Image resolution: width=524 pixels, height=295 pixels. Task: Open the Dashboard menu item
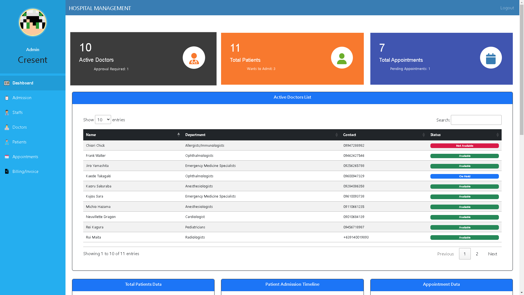click(x=33, y=83)
